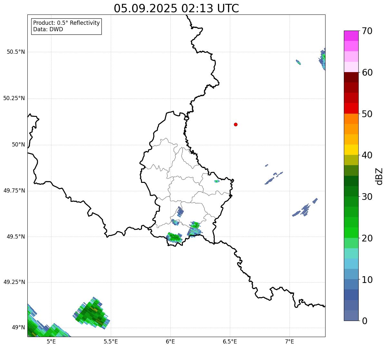387x348 pixels.
Task: Click the 60 dBZ colorbar label
Action: pyautogui.click(x=367, y=73)
